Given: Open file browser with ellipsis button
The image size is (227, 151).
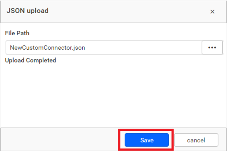Looking at the screenshot, I should click(212, 48).
